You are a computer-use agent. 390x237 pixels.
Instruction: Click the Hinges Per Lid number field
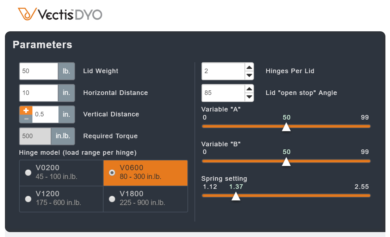tap(223, 71)
